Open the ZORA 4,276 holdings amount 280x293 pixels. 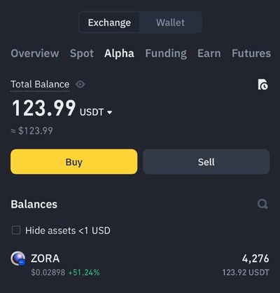pyautogui.click(x=255, y=259)
